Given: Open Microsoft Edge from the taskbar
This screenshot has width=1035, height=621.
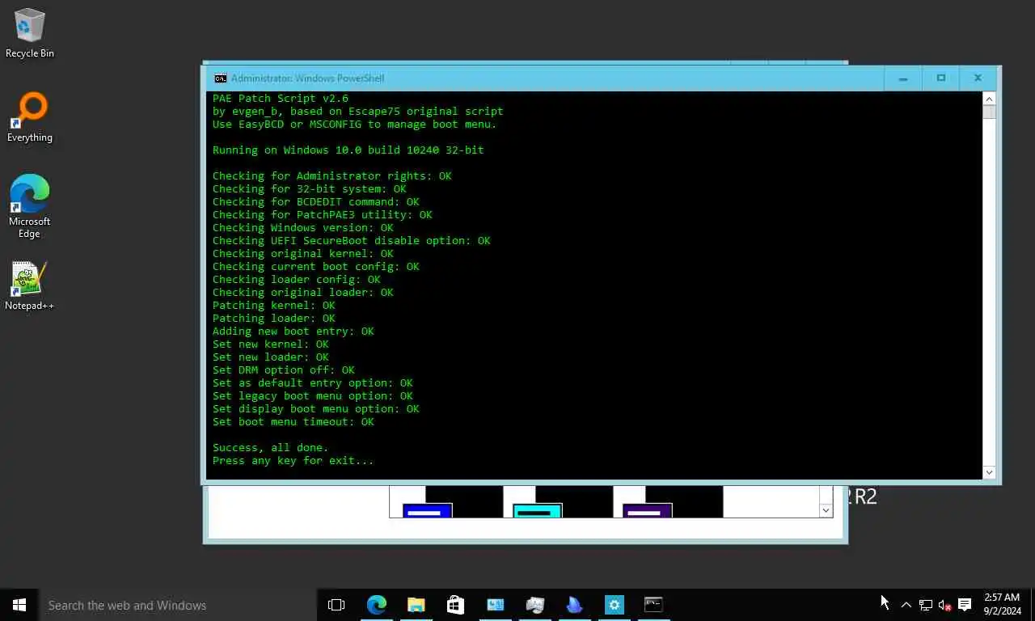Looking at the screenshot, I should click(377, 605).
